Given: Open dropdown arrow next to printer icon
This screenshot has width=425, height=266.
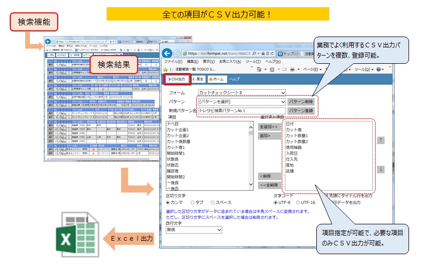Looking at the screenshot, I should 298,69.
